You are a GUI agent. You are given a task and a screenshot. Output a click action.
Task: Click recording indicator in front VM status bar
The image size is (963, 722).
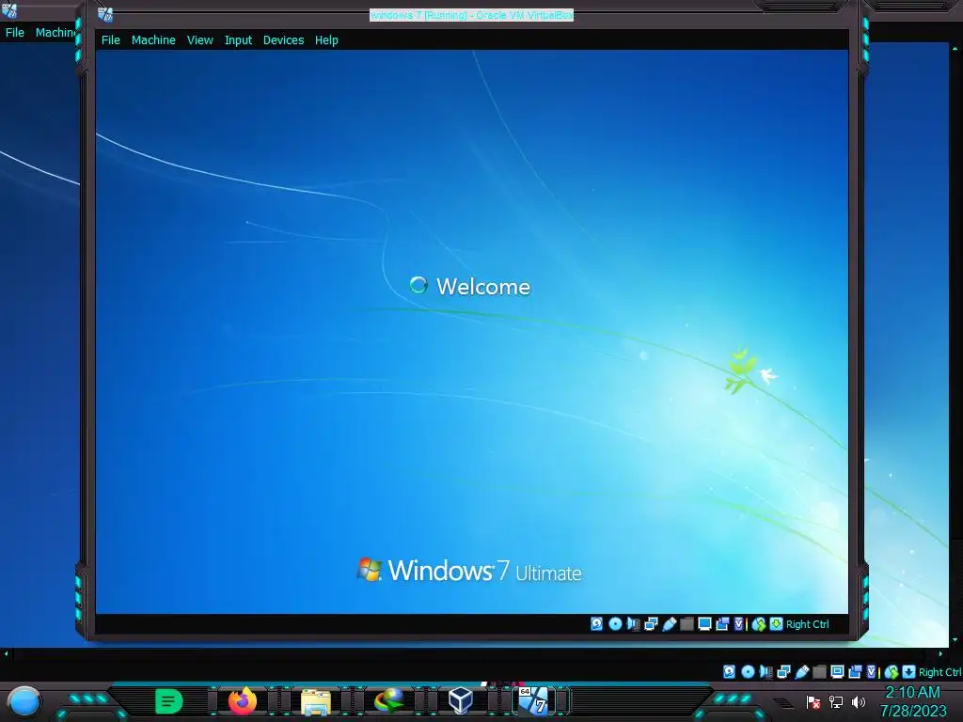722,624
